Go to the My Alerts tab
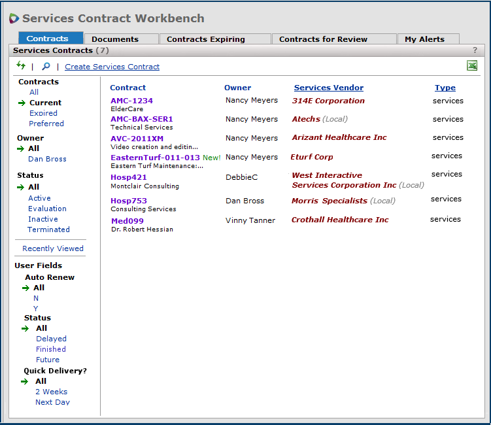The image size is (491, 425). click(424, 39)
